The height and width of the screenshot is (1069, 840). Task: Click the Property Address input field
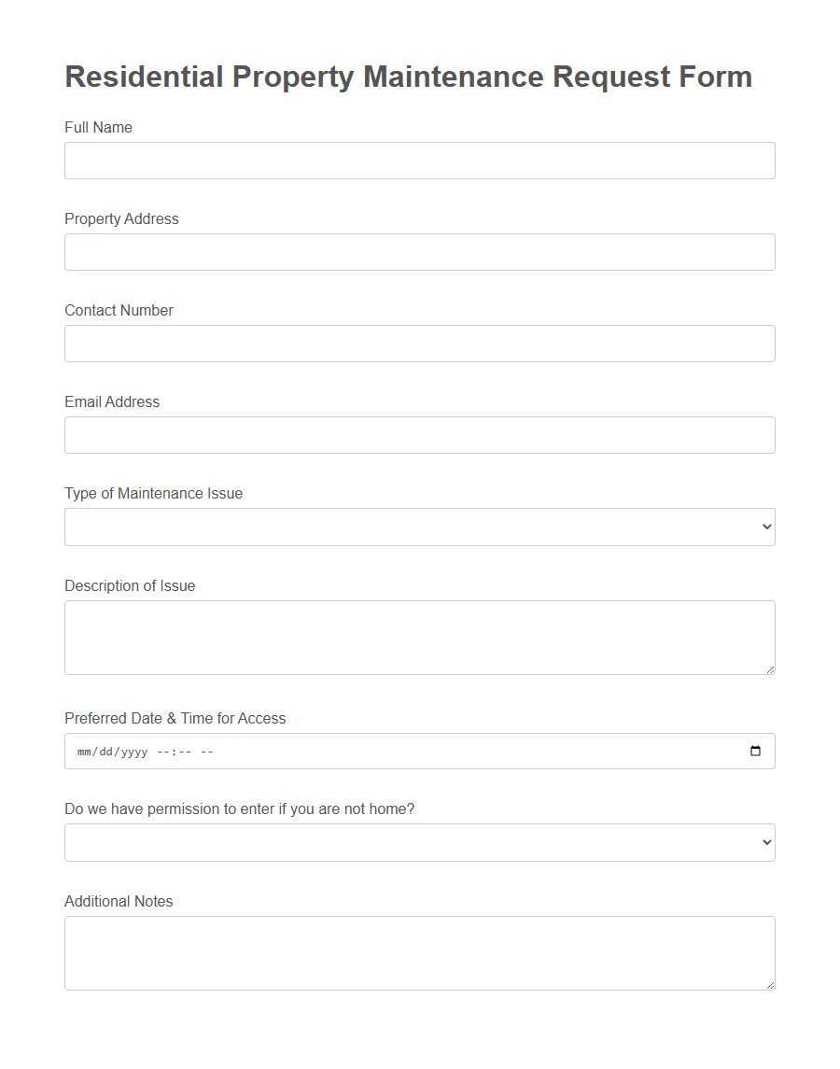(x=419, y=251)
